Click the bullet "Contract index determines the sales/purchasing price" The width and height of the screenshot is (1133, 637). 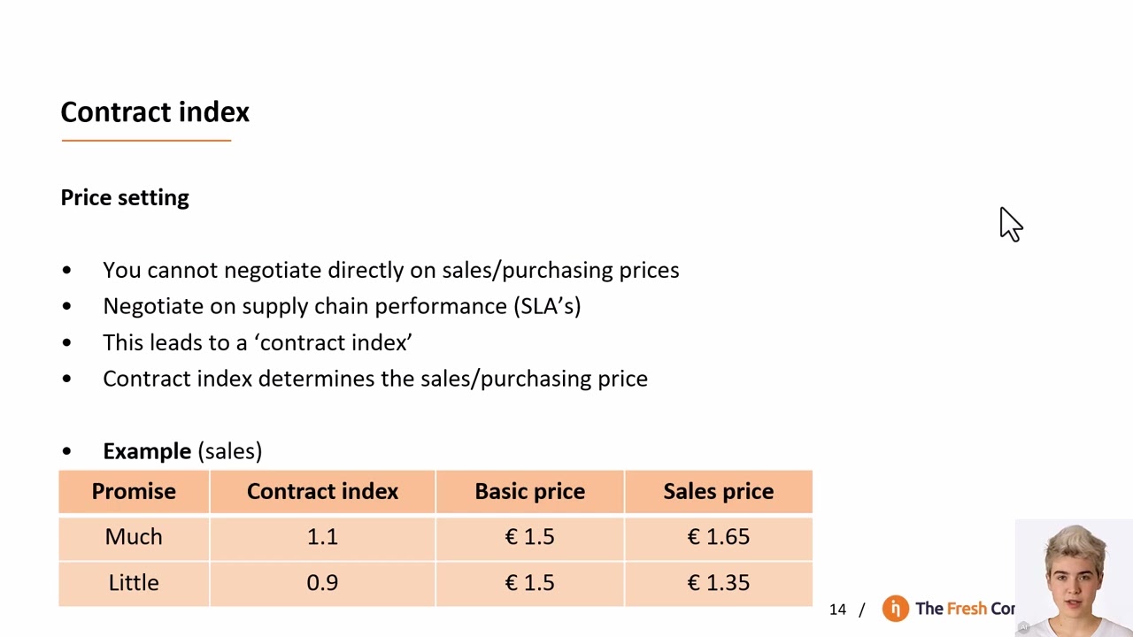(x=375, y=379)
